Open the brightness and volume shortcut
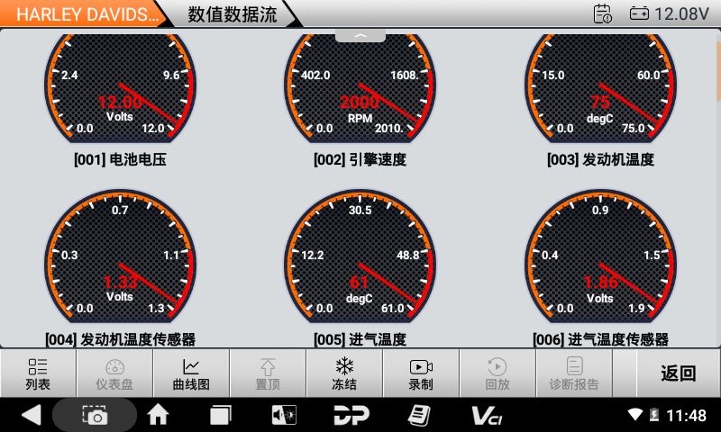The height and width of the screenshot is (432, 721). point(284,415)
